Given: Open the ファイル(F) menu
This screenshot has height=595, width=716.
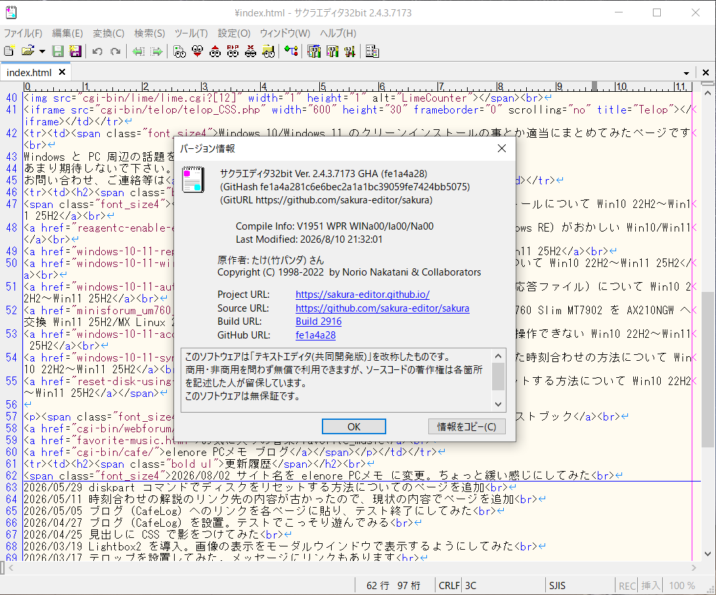Looking at the screenshot, I should [x=23, y=33].
